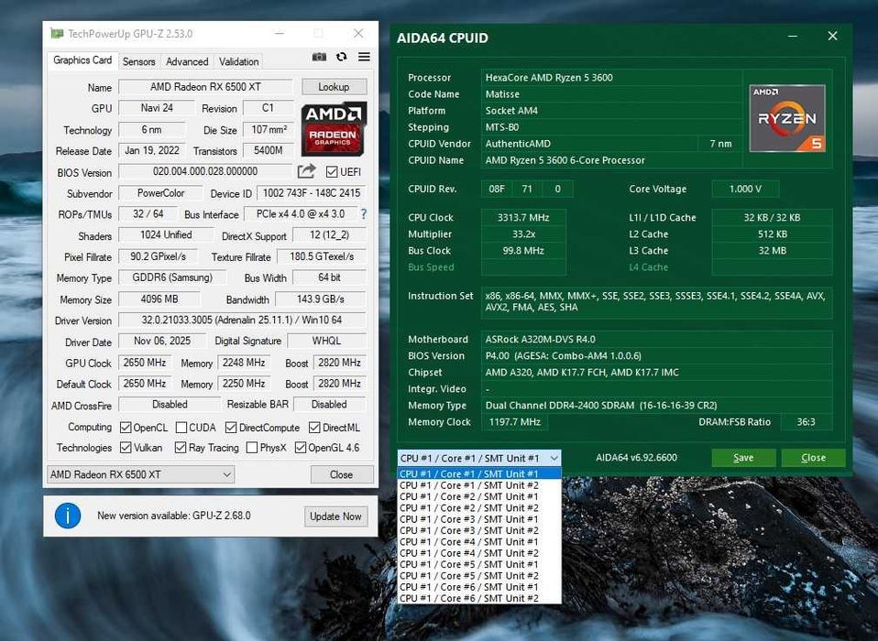The height and width of the screenshot is (641, 878).
Task: Select CPU #1 / Core #4 / SMT Unit #2
Action: pos(479,552)
